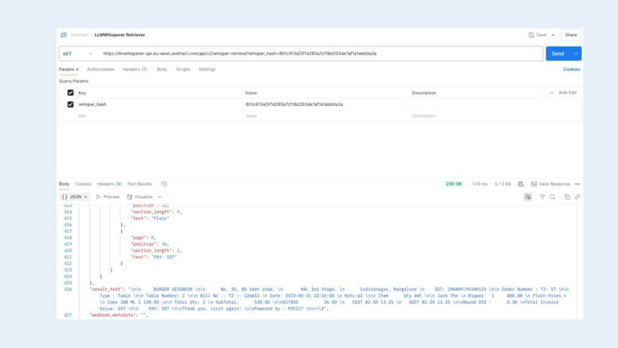Open the Cookies link on the right
Image resolution: width=618 pixels, height=348 pixels.
point(572,69)
